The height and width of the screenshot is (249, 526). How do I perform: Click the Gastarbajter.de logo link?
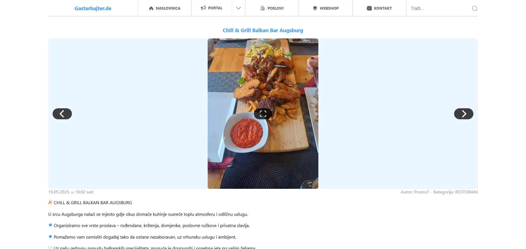point(93,8)
